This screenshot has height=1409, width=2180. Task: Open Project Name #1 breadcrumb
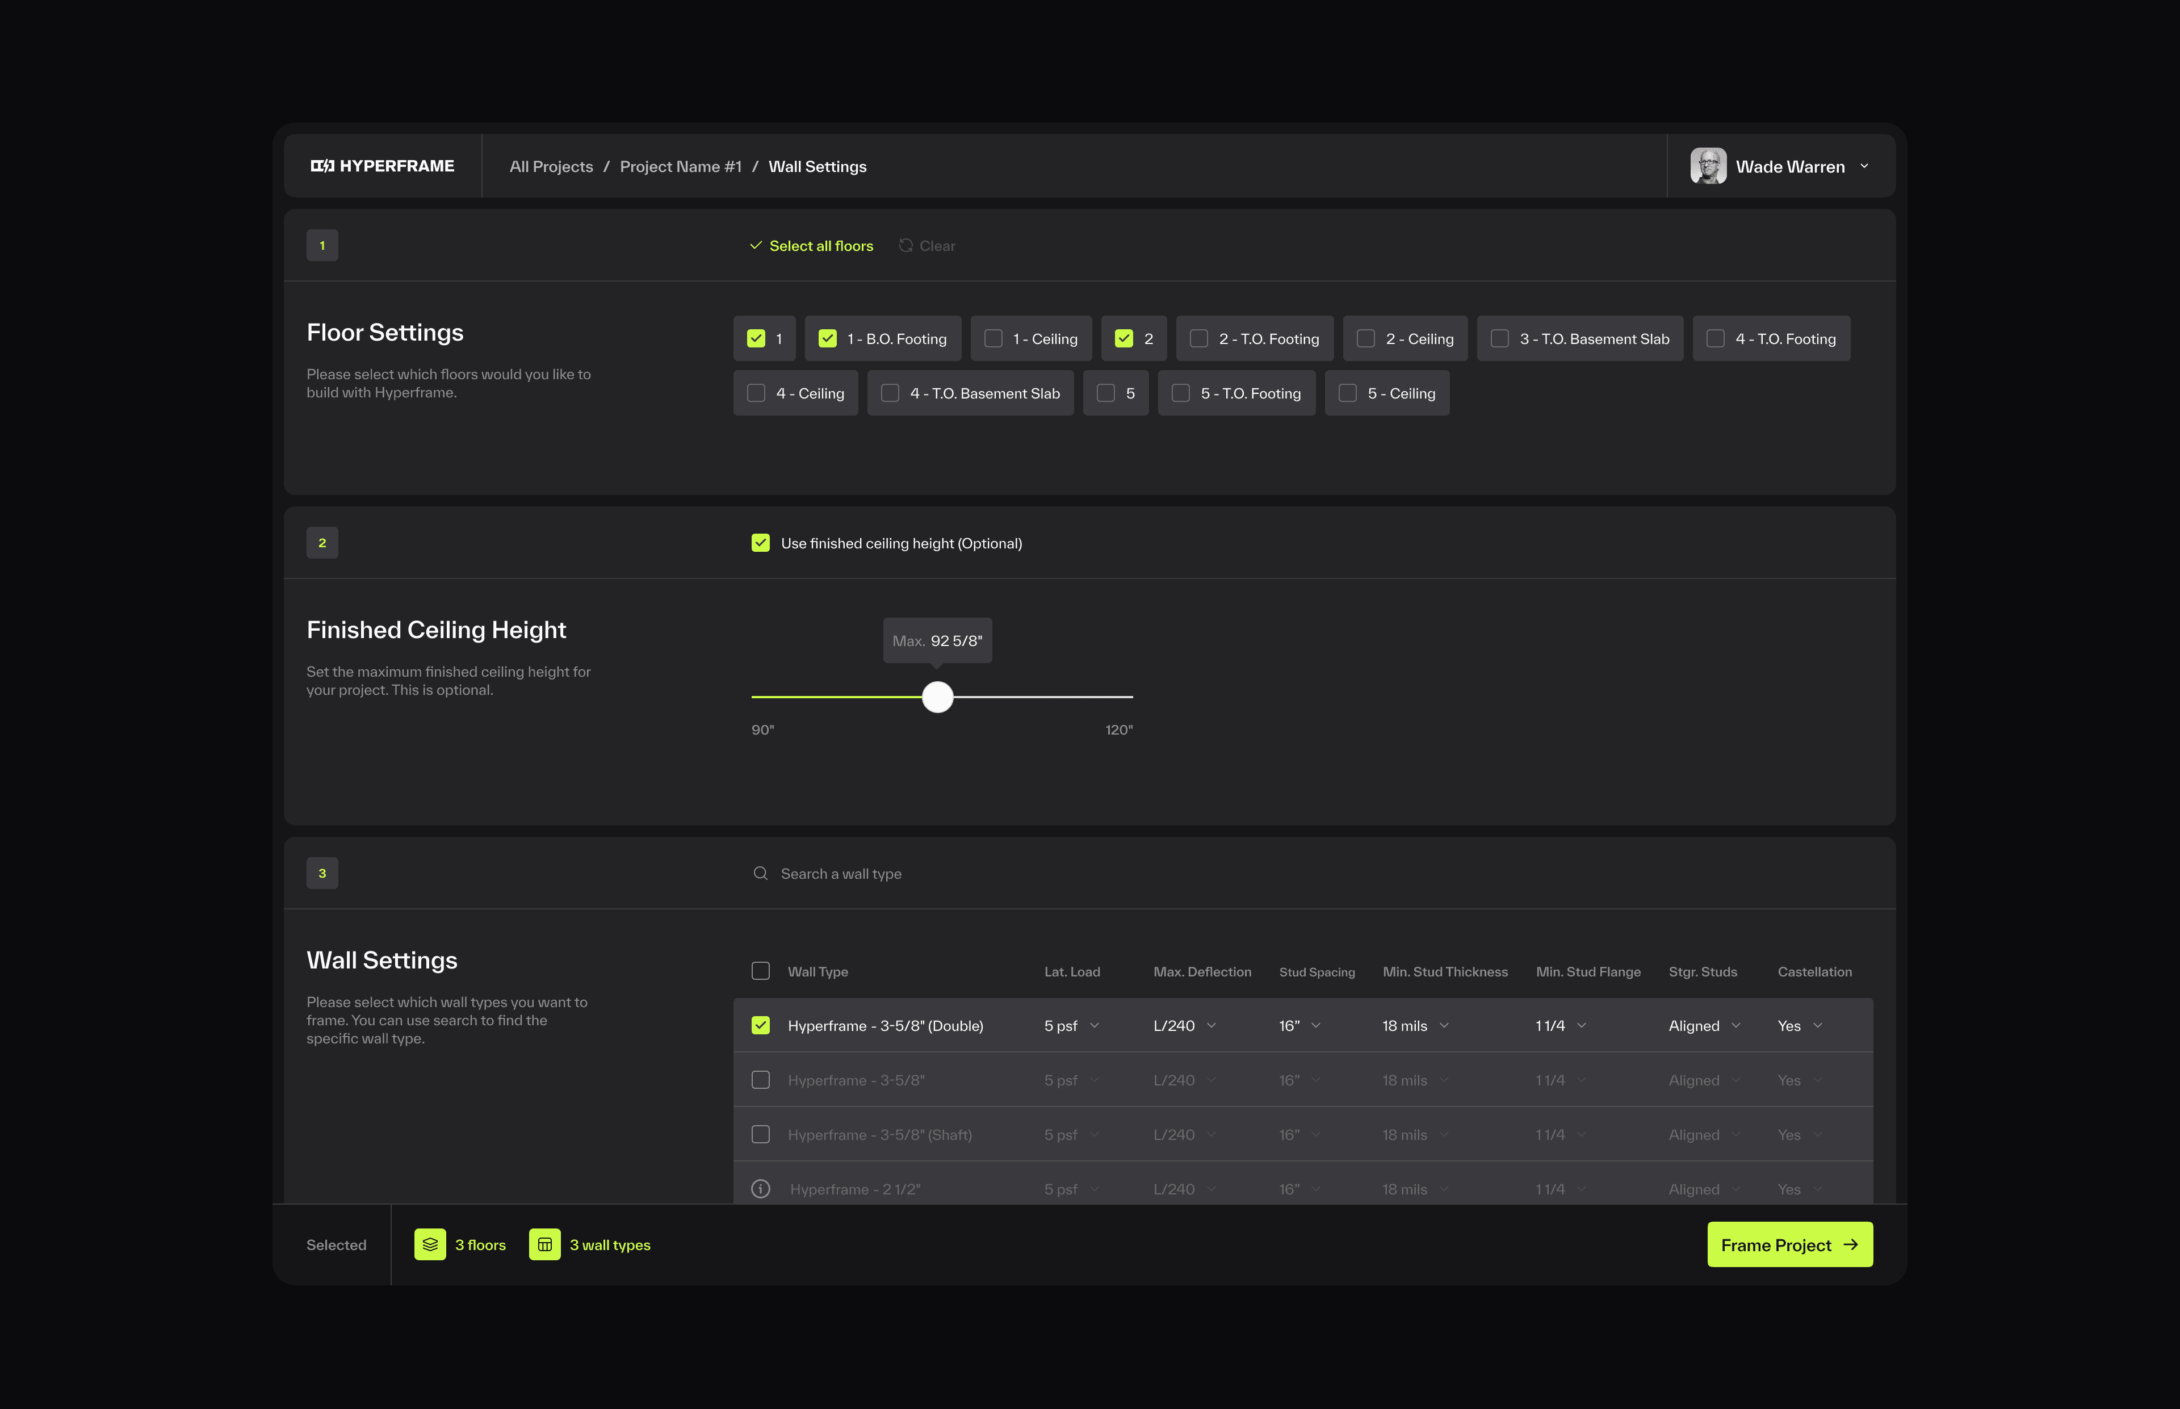coord(681,166)
